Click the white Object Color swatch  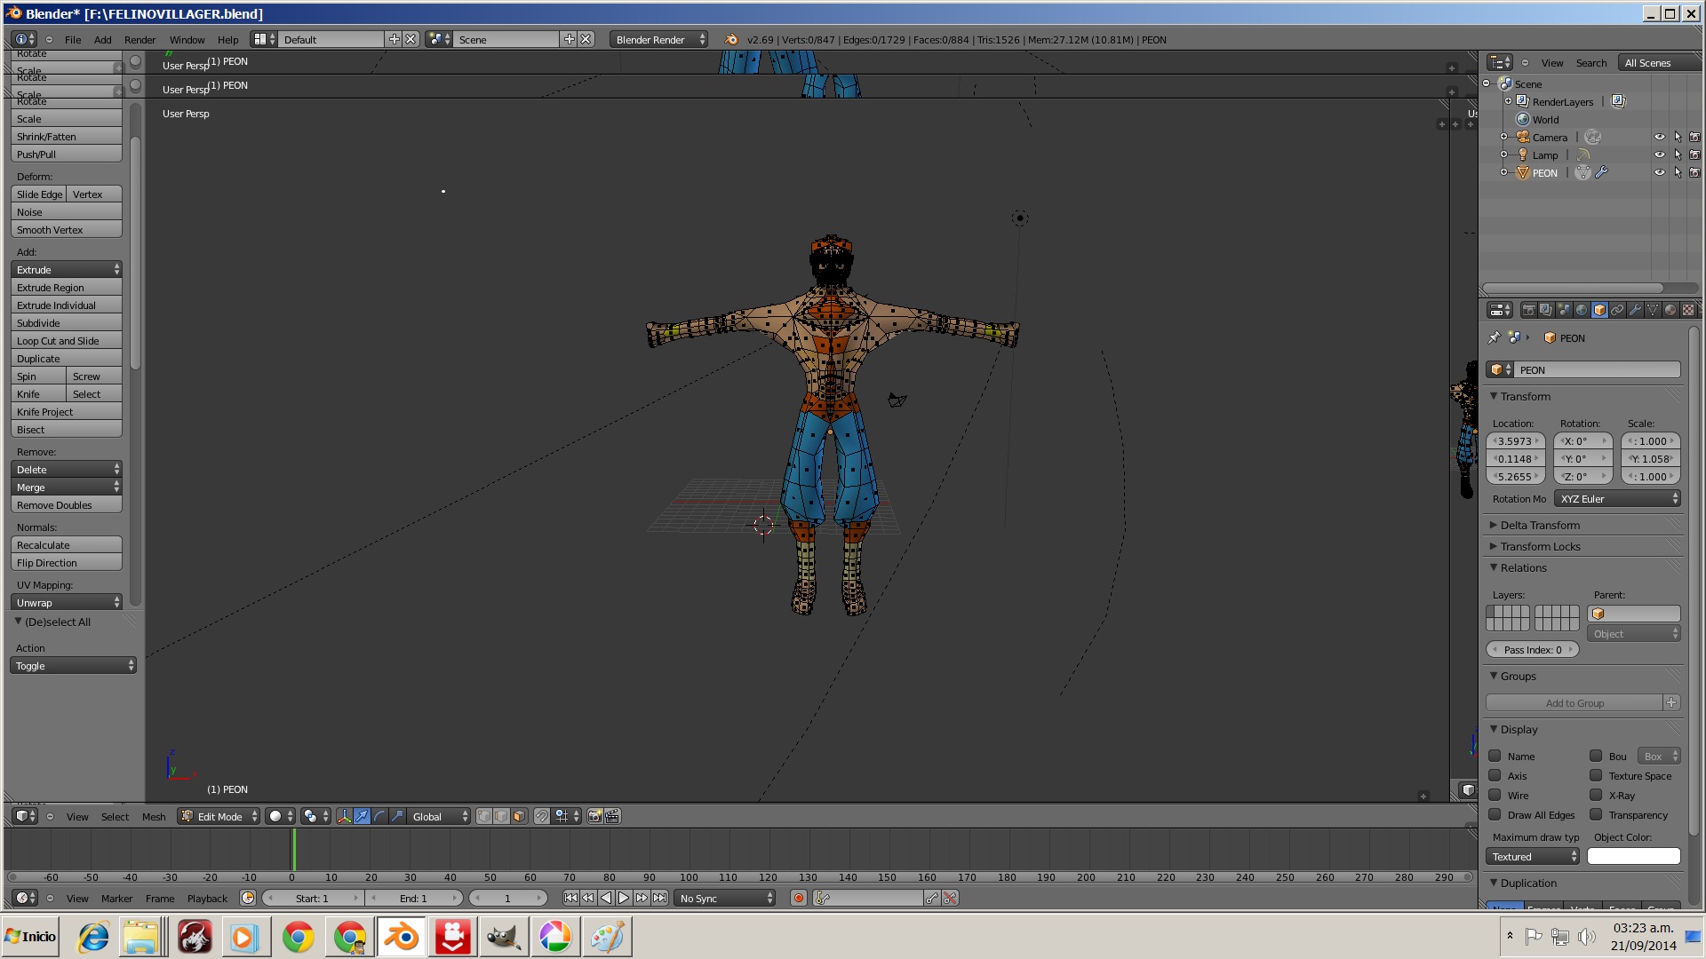[1633, 857]
